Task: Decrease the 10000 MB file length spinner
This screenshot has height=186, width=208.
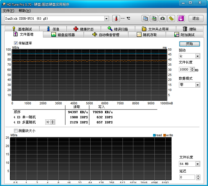Action: (x=192, y=71)
